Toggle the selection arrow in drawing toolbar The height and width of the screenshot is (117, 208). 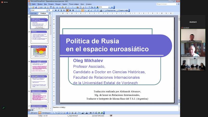point(40,113)
